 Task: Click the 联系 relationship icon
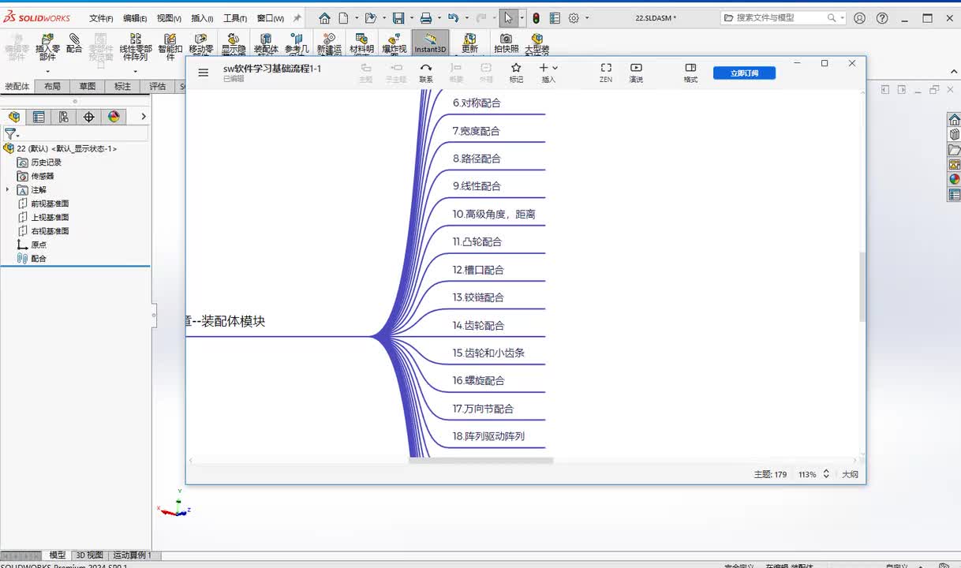pyautogui.click(x=426, y=72)
